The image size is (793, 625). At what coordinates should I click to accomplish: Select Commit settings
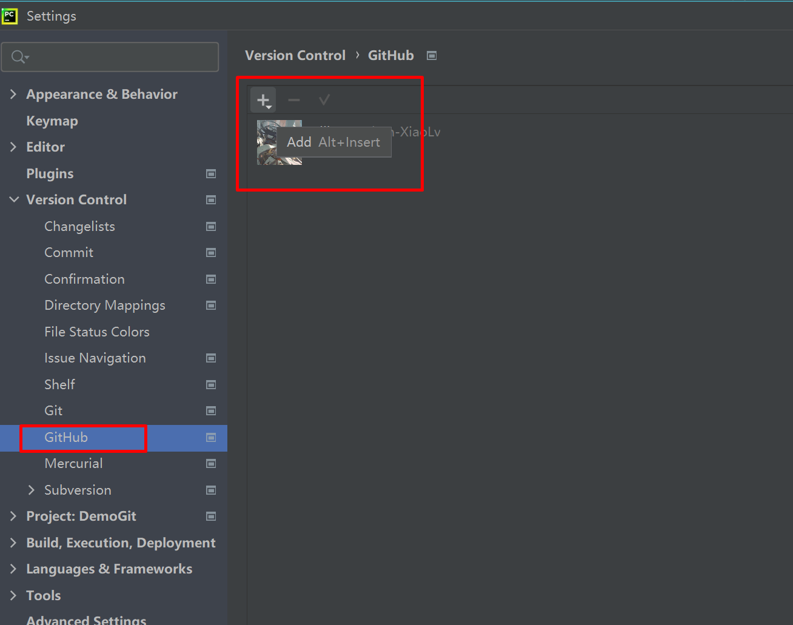click(x=69, y=253)
